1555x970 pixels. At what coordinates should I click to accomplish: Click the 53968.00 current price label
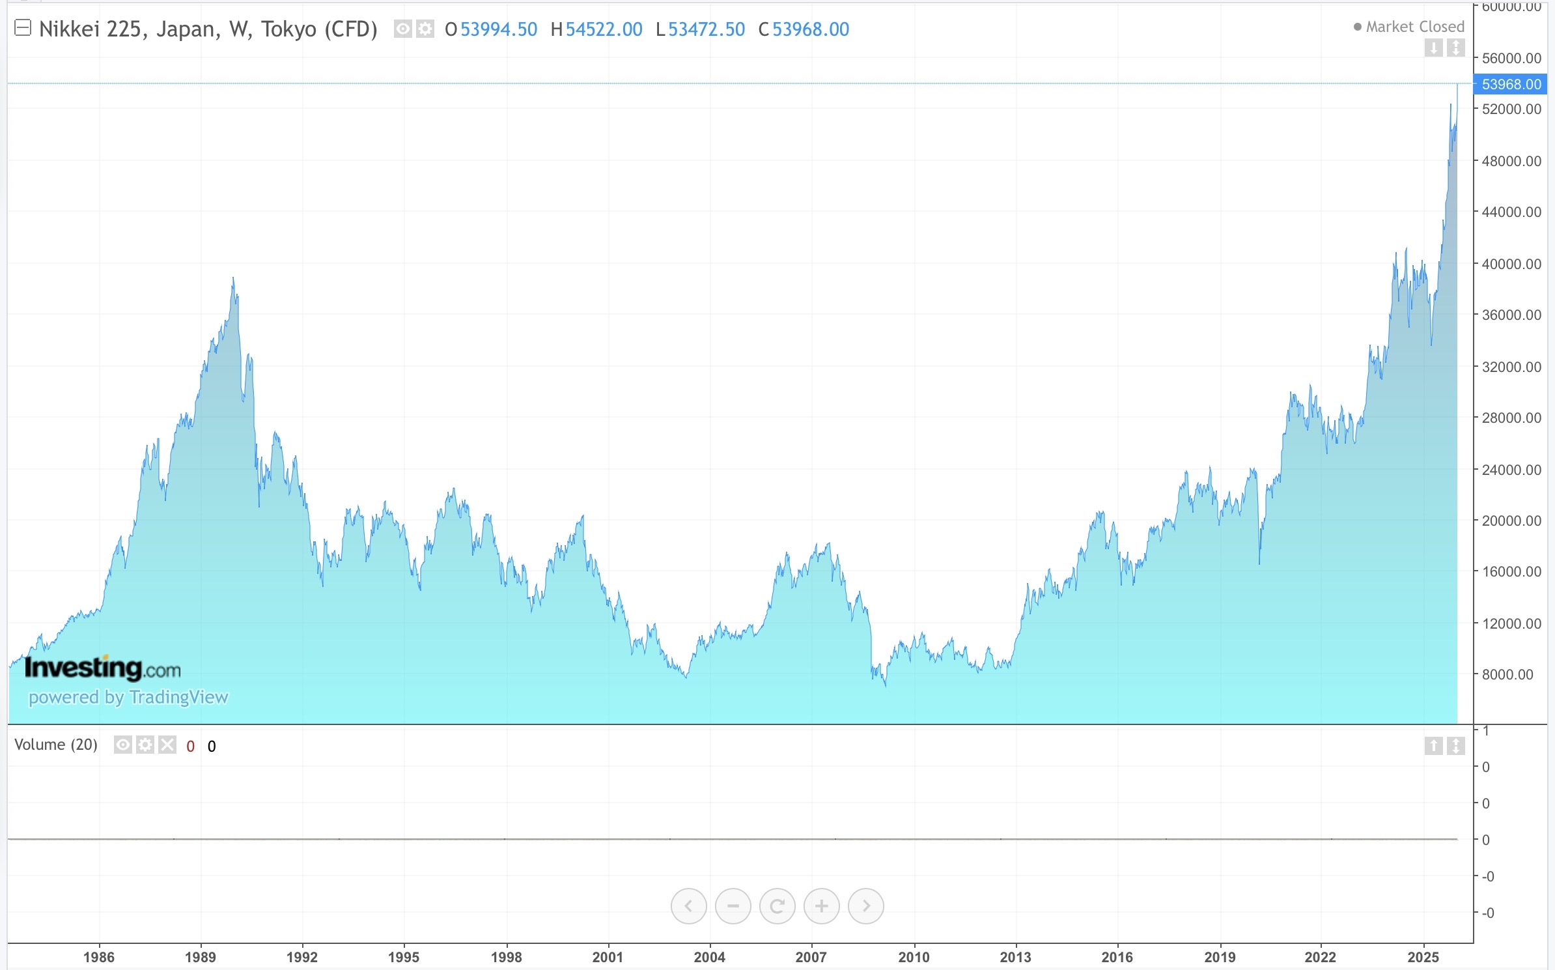(1511, 84)
